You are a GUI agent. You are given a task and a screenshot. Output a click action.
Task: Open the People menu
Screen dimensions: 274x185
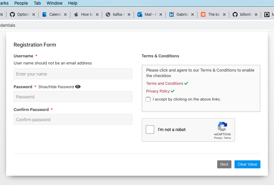21,3
